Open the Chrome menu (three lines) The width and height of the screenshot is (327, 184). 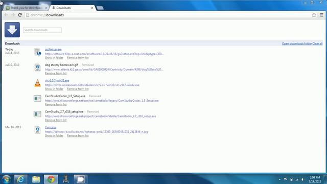(x=321, y=15)
